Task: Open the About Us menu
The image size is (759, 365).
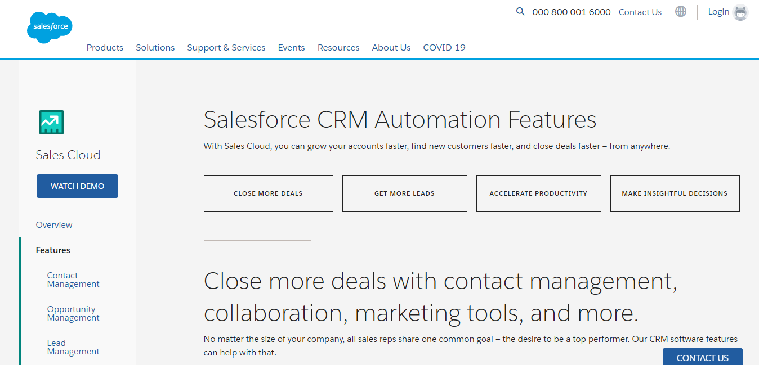Action: coord(391,48)
